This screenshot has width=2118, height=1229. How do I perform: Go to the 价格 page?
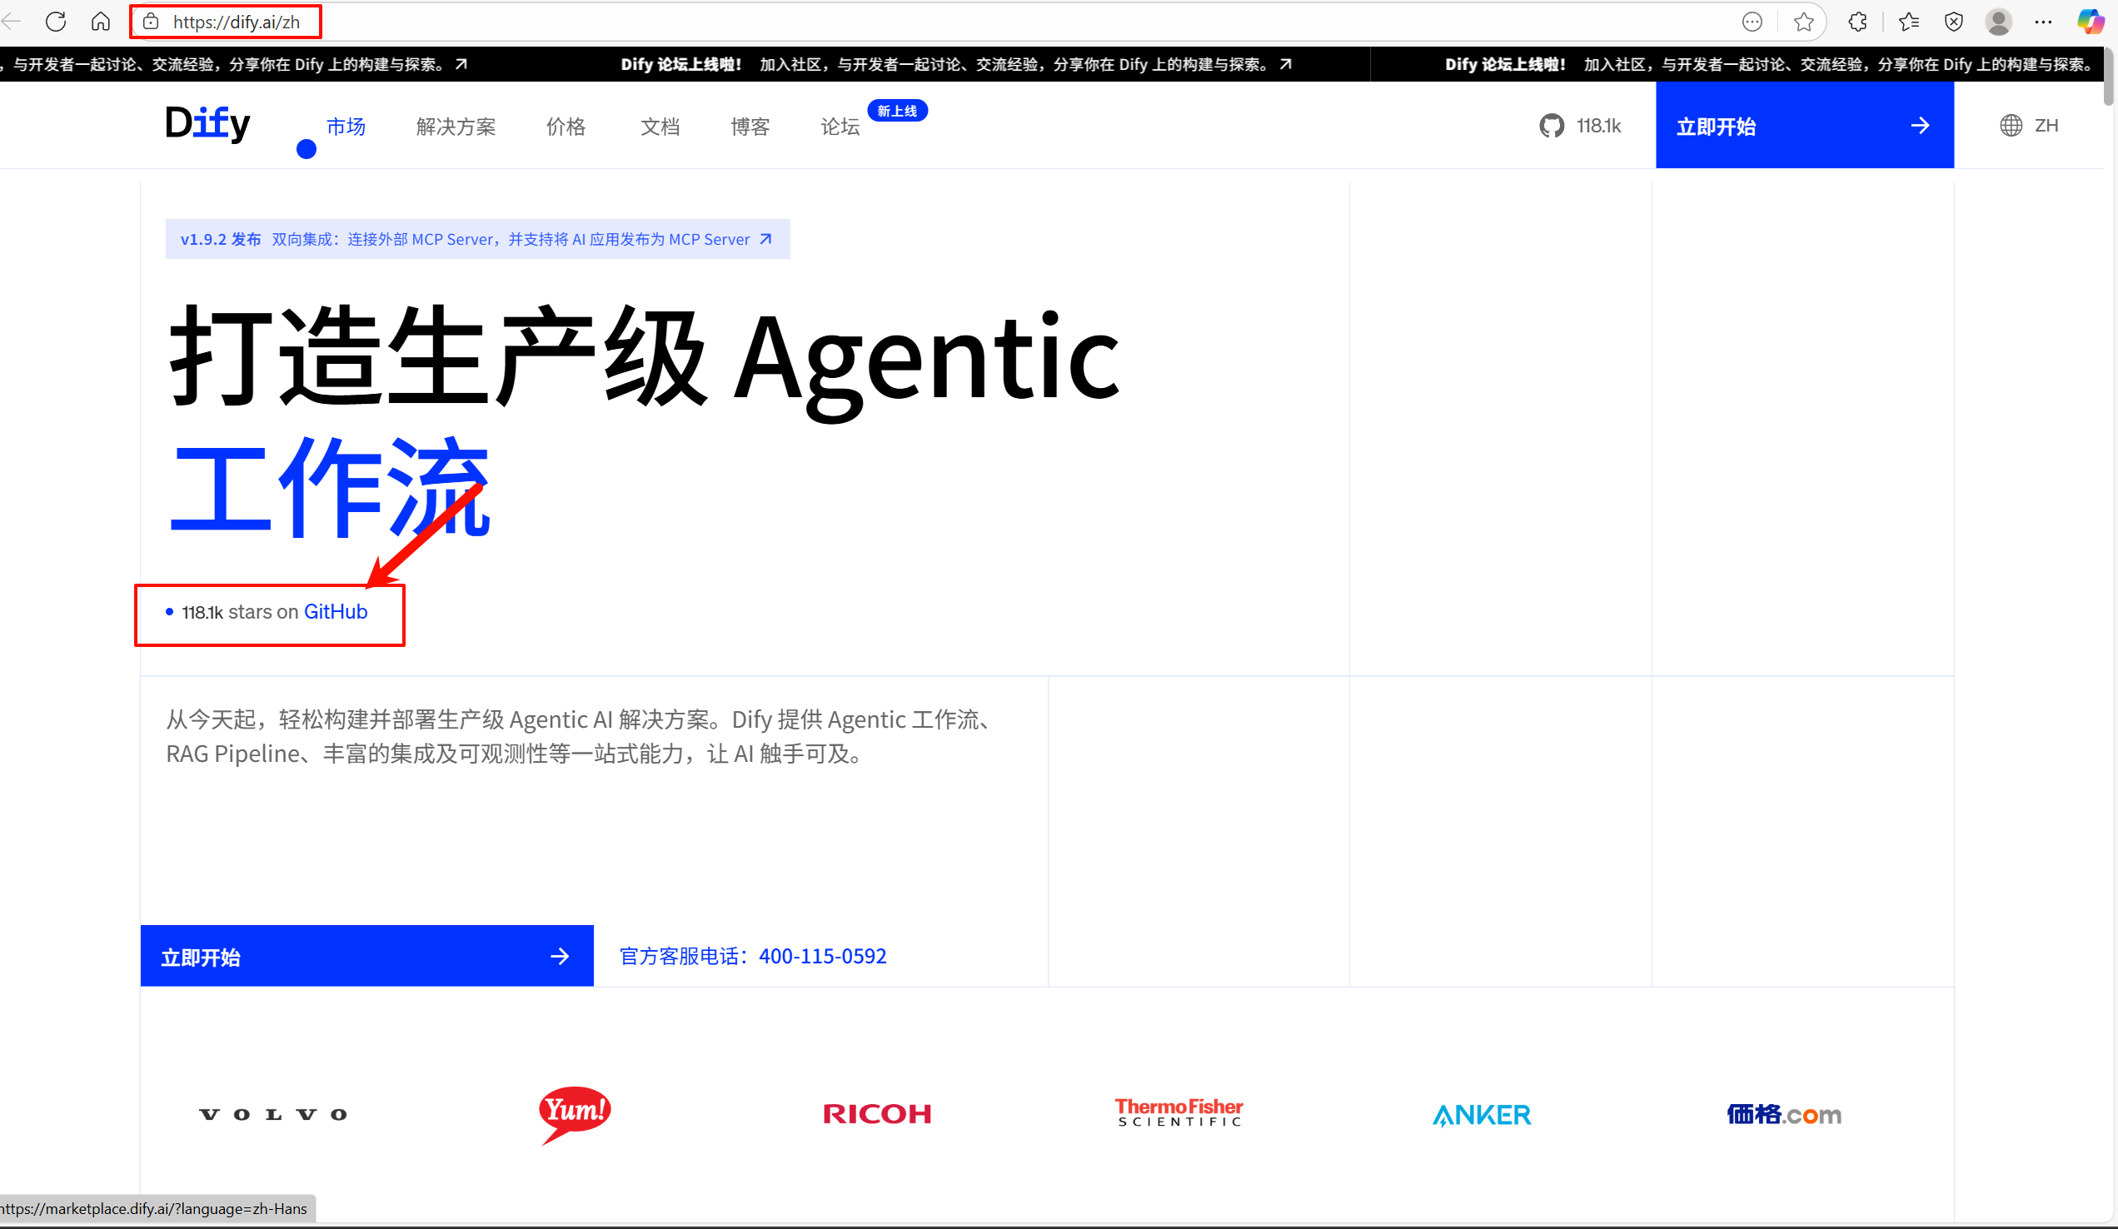pyautogui.click(x=566, y=127)
